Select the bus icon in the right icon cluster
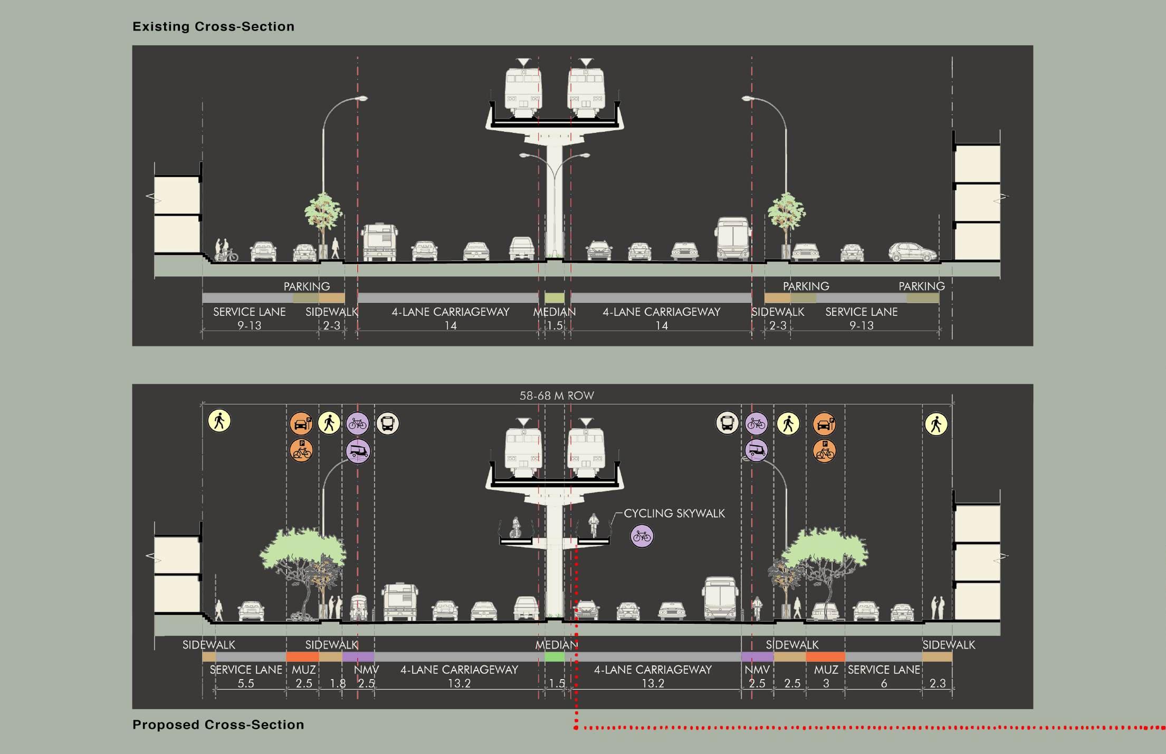 [727, 423]
